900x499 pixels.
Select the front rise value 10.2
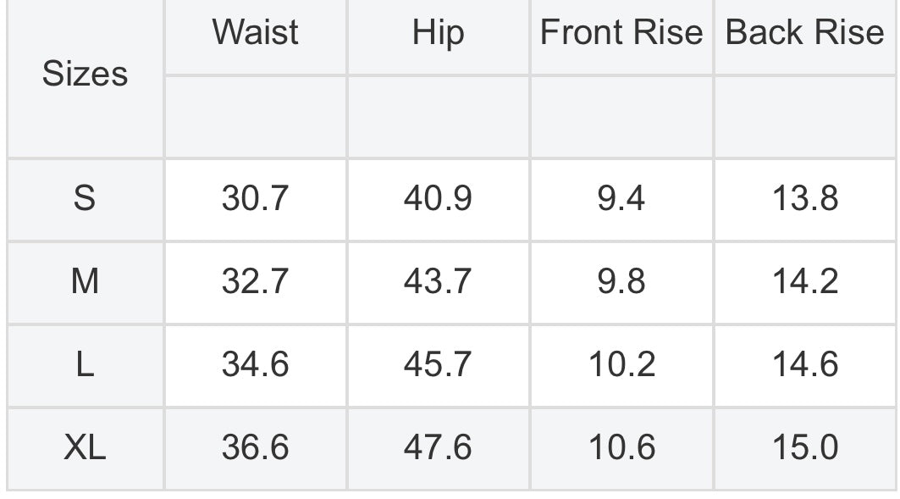(x=622, y=364)
